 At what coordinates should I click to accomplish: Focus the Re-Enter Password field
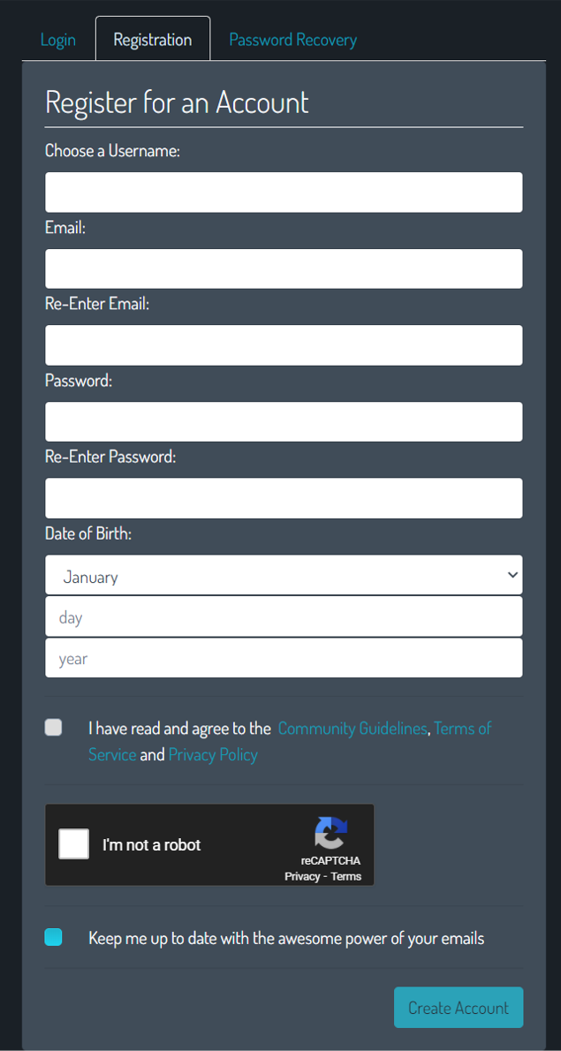pos(284,498)
